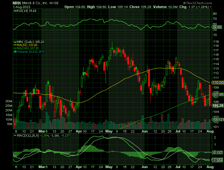
Task: Click the volume bars icon in legend
Action: [15, 52]
